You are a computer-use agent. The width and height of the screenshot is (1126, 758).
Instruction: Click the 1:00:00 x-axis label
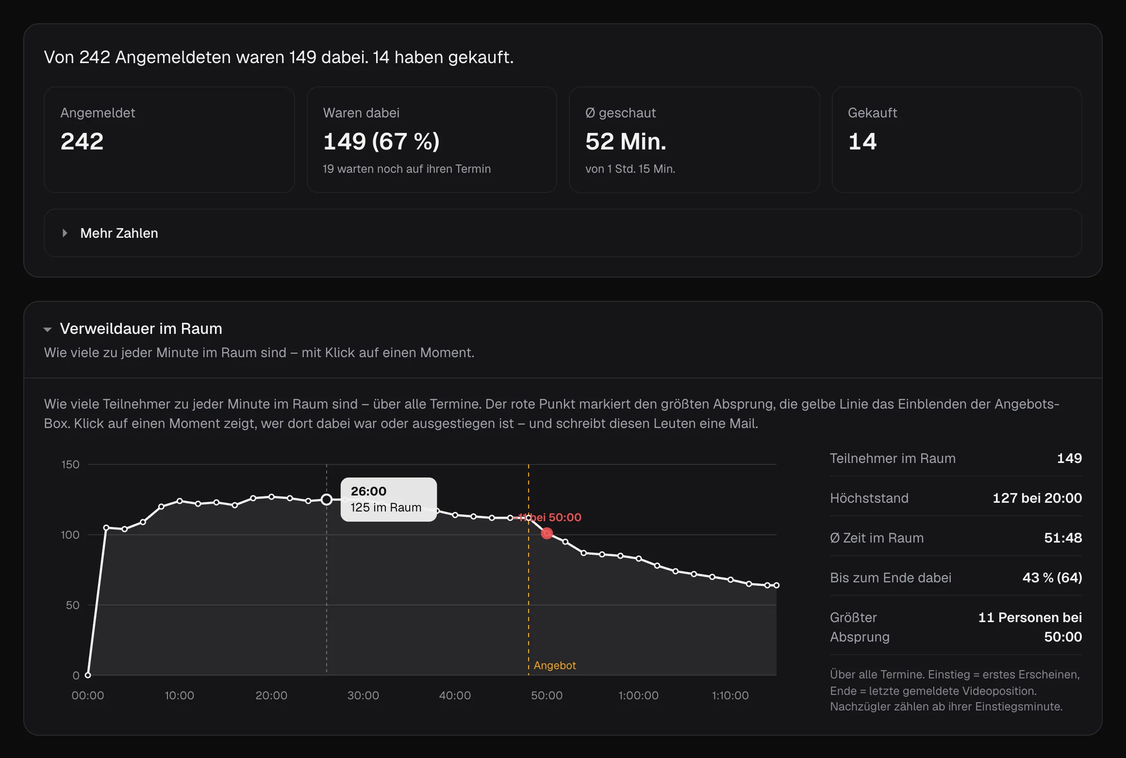(638, 695)
